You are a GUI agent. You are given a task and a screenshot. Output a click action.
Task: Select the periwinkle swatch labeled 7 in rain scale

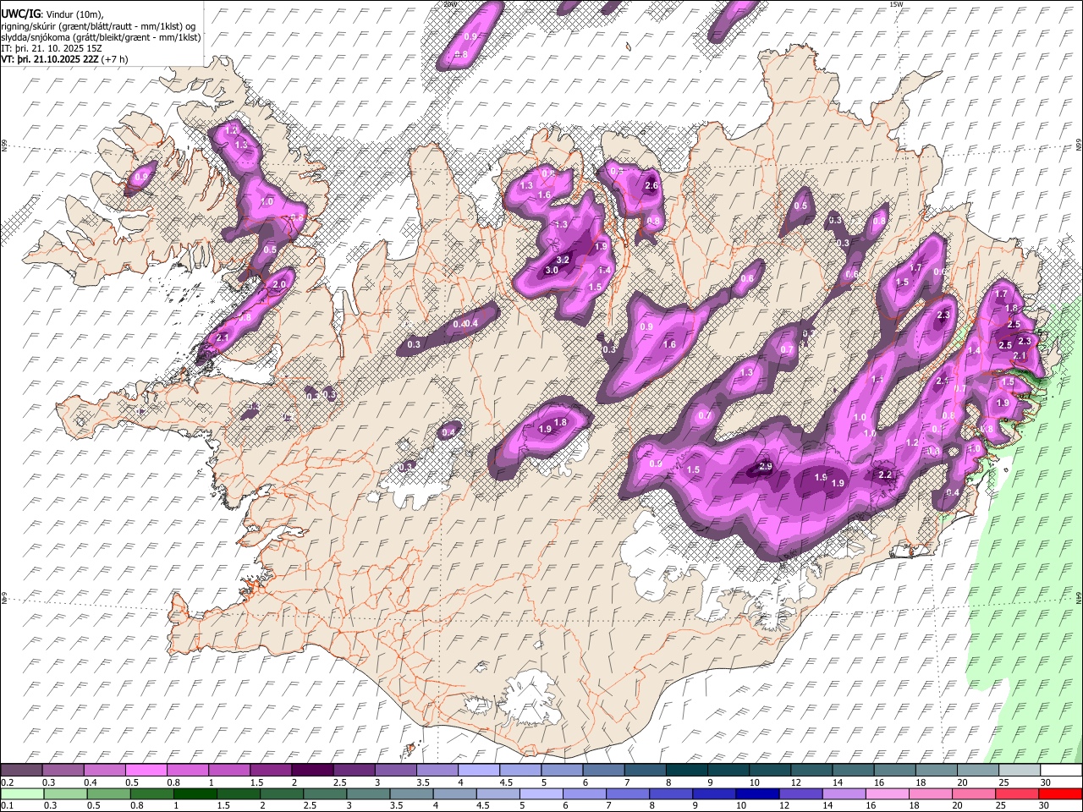tap(628, 793)
